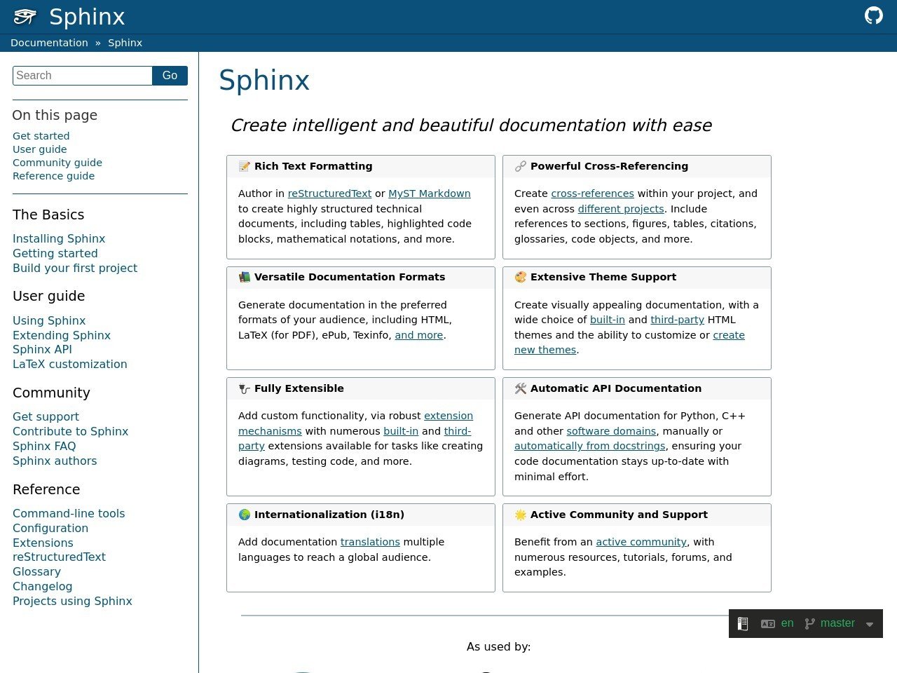Viewport: 897px width, 673px height.
Task: Jump to User guide on this page
Action: [39, 149]
